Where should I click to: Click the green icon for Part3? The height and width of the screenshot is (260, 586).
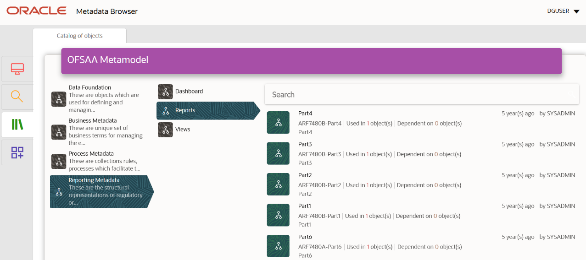point(278,153)
